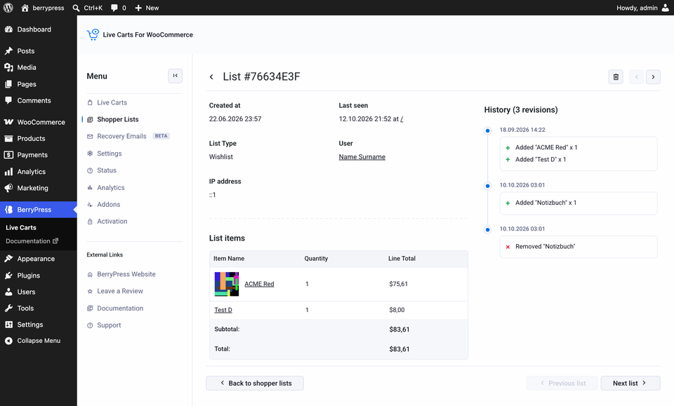The width and height of the screenshot is (674, 406).
Task: Select timeline marker above Removed "Notizbuch"
Action: pos(487,229)
